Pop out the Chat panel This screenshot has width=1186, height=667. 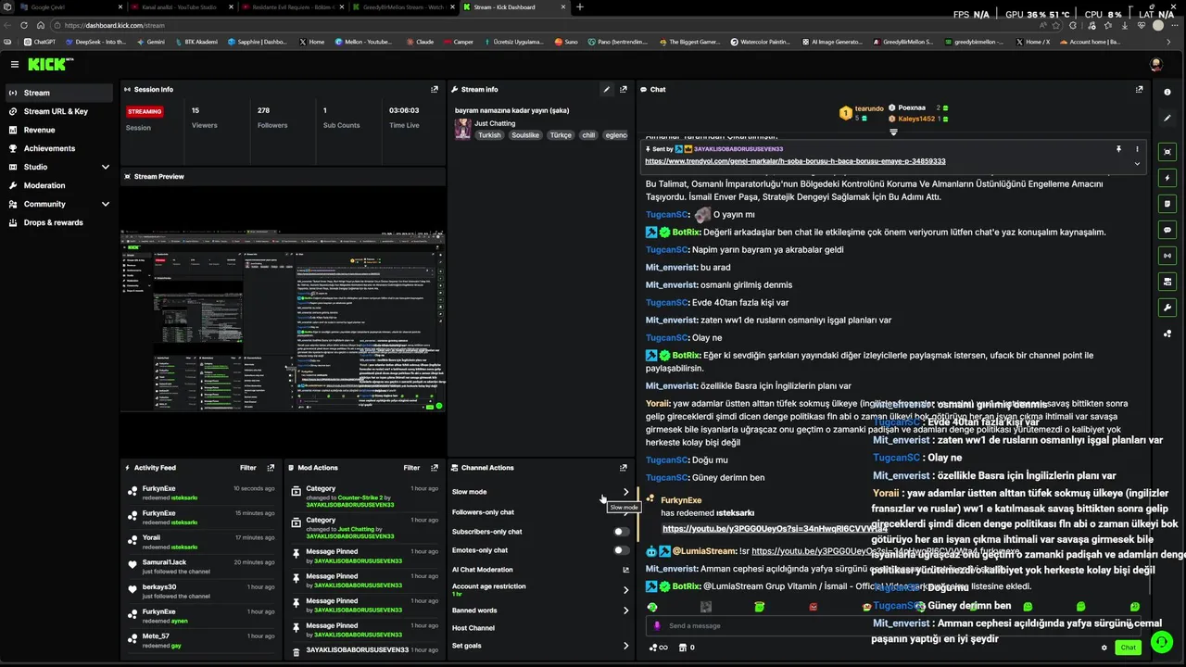coord(1139,90)
